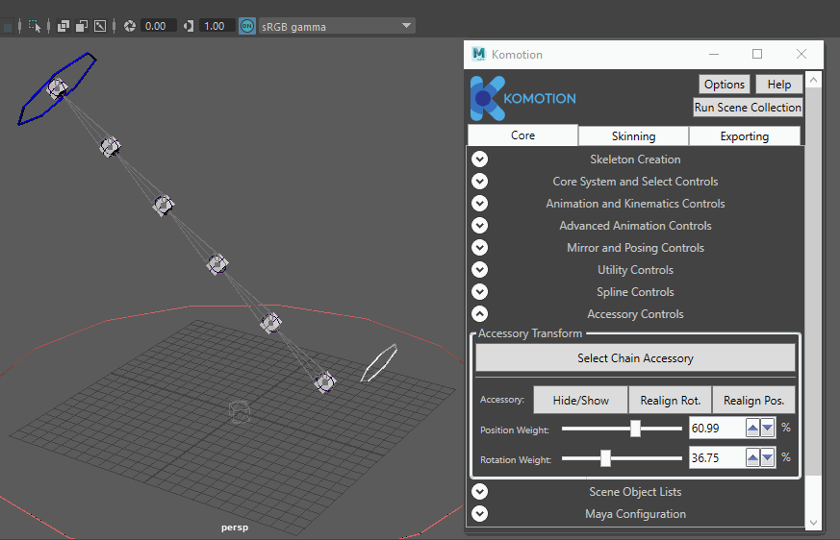Open the Exporting tab
Image resolution: width=840 pixels, height=540 pixels.
point(744,135)
